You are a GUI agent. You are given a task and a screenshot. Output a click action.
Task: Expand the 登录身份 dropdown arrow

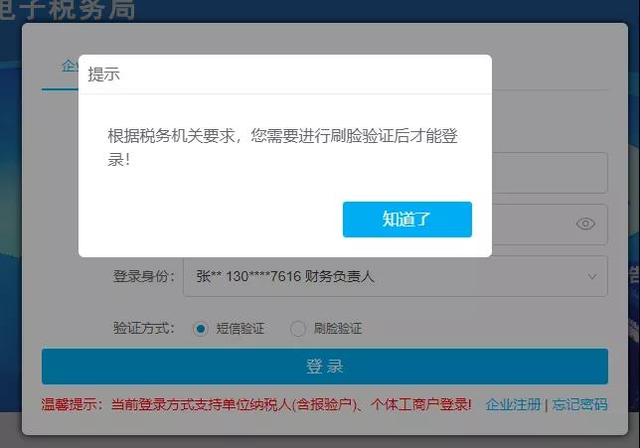click(592, 276)
